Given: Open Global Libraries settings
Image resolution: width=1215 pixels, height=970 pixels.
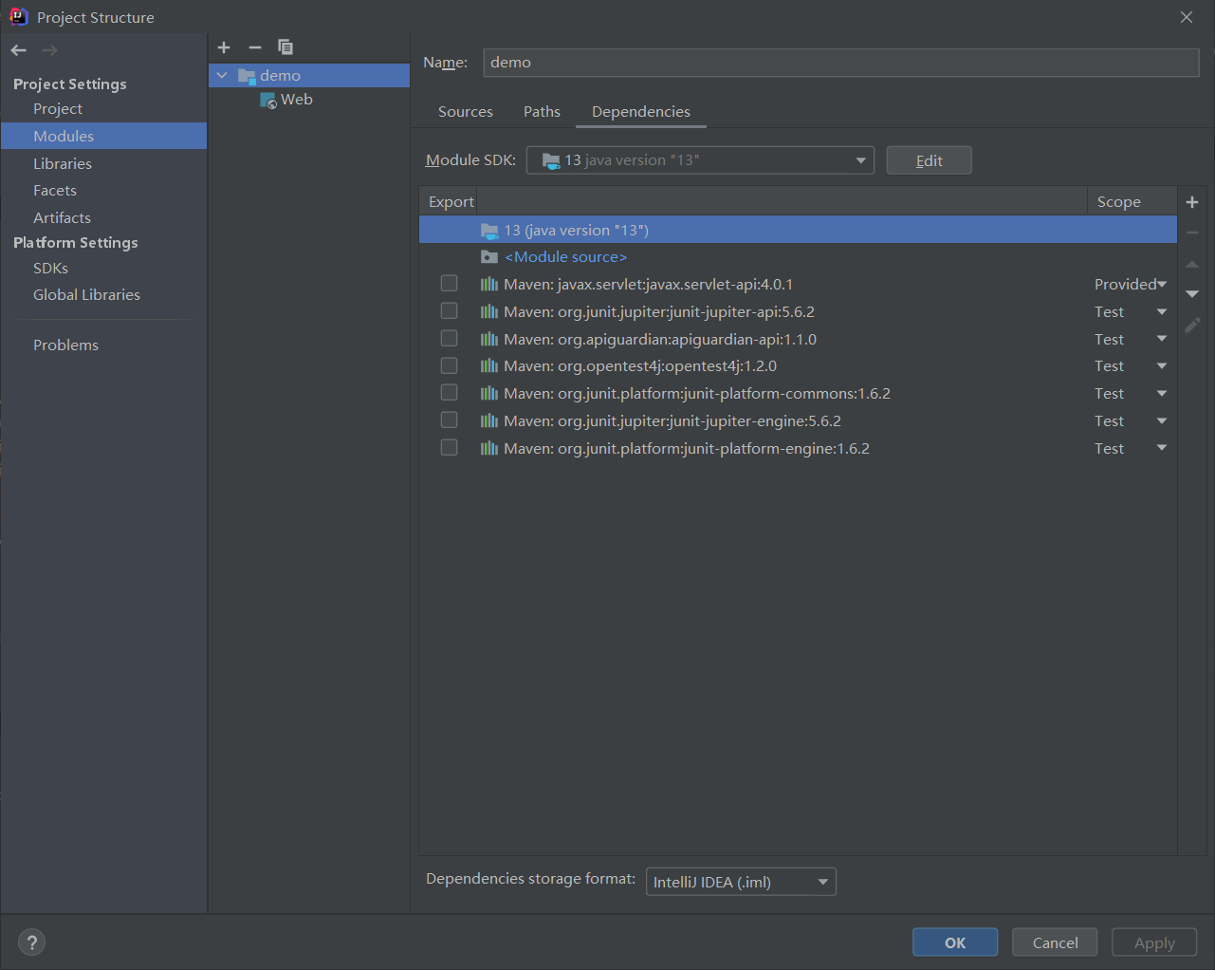Looking at the screenshot, I should pos(86,295).
